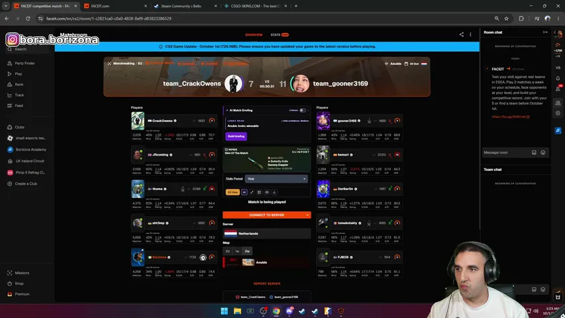The height and width of the screenshot is (318, 565).
Task: Open the browser tab search dropdown
Action: [x=6, y=6]
